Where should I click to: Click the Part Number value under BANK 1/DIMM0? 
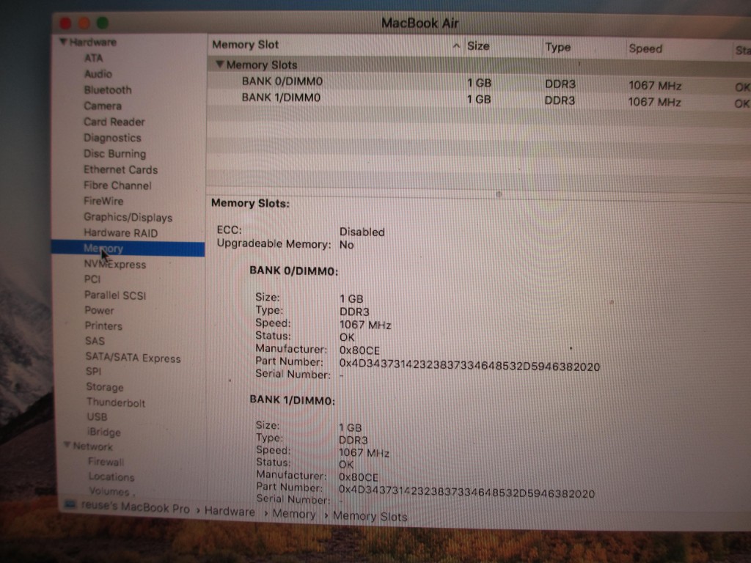click(x=467, y=493)
